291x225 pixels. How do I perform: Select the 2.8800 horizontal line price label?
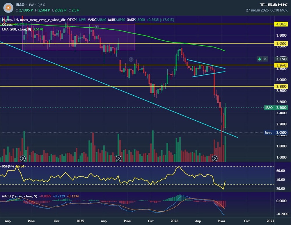tap(281, 86)
